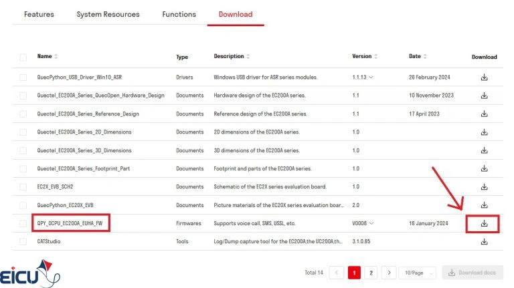The height and width of the screenshot is (288, 514).
Task: Download the 2D_Dimensions document
Action: click(x=484, y=132)
